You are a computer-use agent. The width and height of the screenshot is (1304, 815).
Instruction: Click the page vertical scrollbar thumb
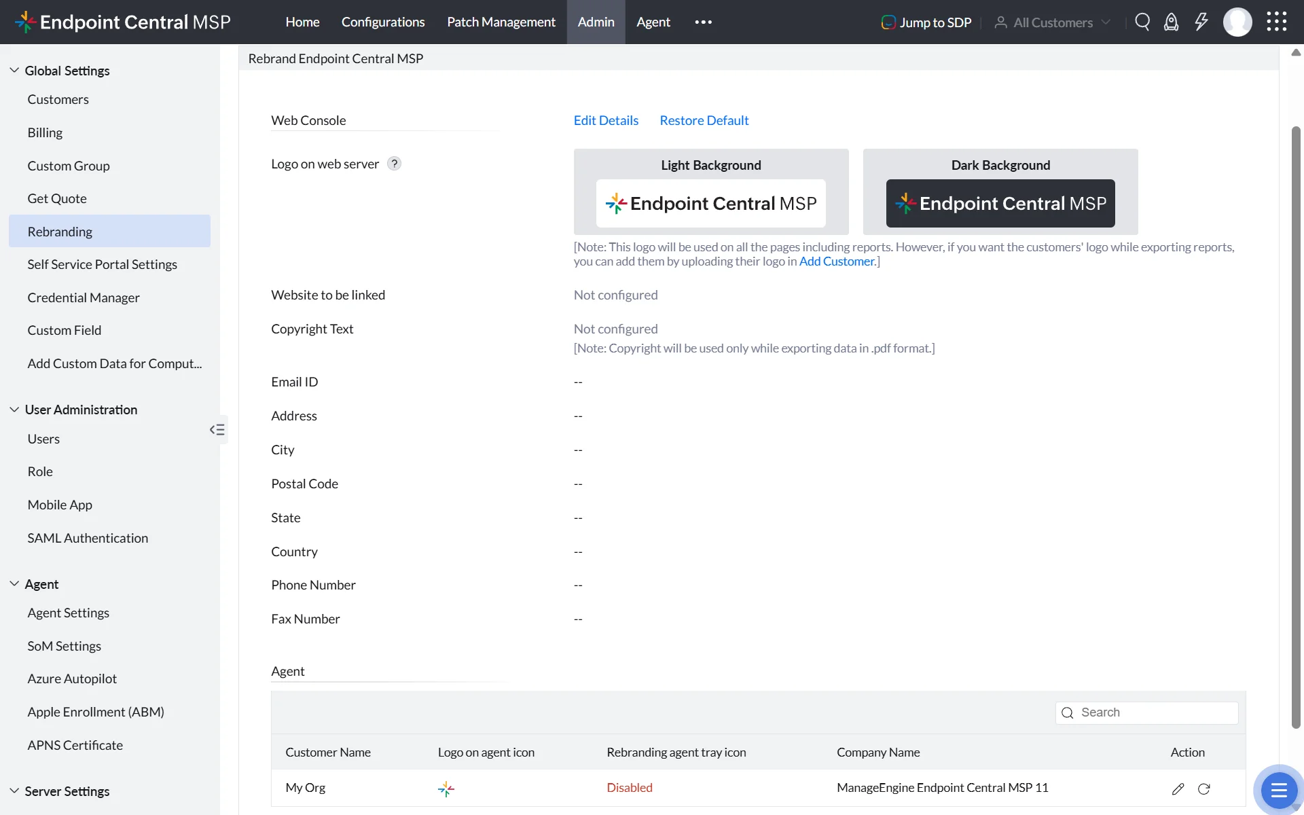1296,428
